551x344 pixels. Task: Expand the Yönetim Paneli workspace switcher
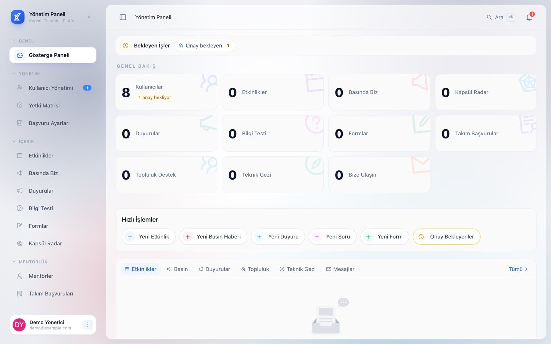pos(89,17)
